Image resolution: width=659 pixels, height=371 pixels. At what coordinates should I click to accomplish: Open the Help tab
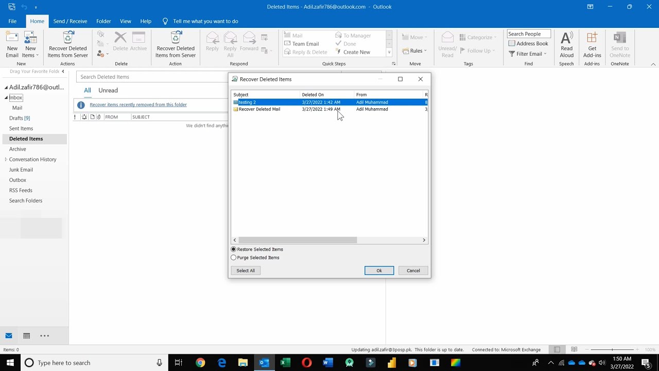(x=146, y=21)
